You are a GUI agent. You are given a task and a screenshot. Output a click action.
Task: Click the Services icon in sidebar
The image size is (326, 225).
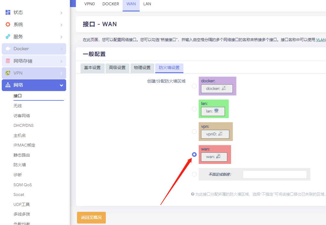tap(8, 37)
